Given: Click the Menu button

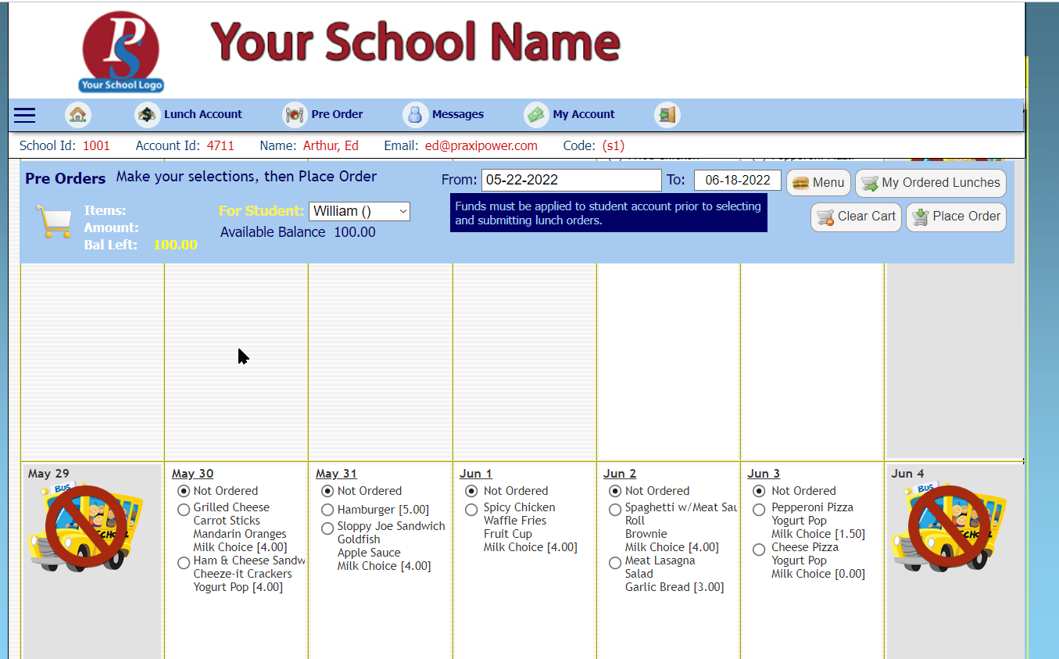Looking at the screenshot, I should coord(818,183).
